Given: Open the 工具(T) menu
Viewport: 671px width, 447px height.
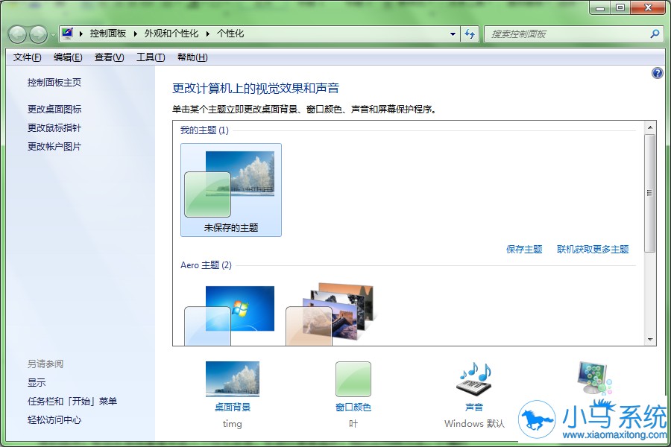Looking at the screenshot, I should 151,57.
